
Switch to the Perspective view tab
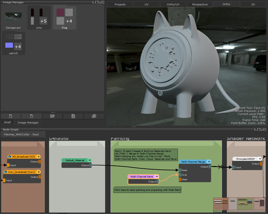200,4
